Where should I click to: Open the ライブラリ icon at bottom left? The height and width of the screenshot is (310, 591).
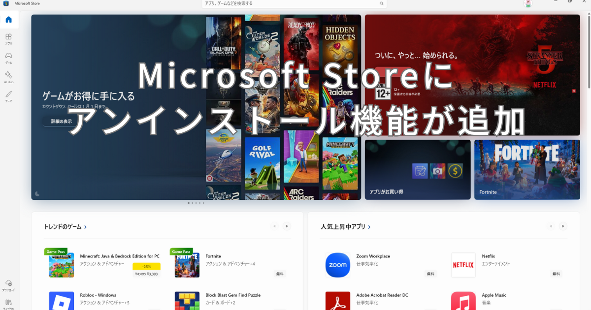click(x=9, y=302)
